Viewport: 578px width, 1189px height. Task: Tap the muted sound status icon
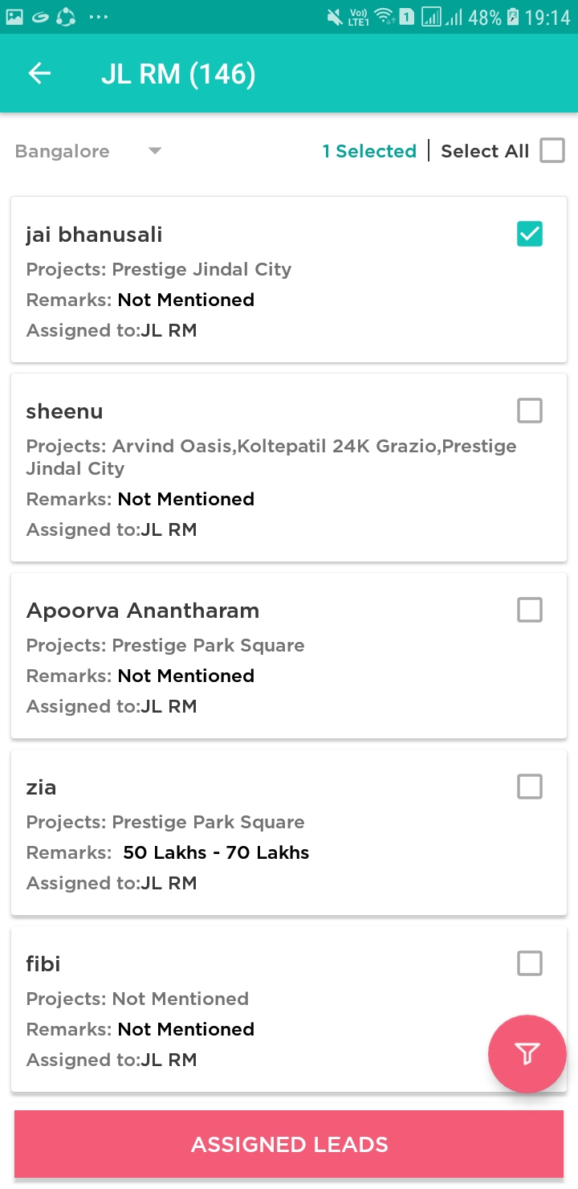pyautogui.click(x=334, y=17)
